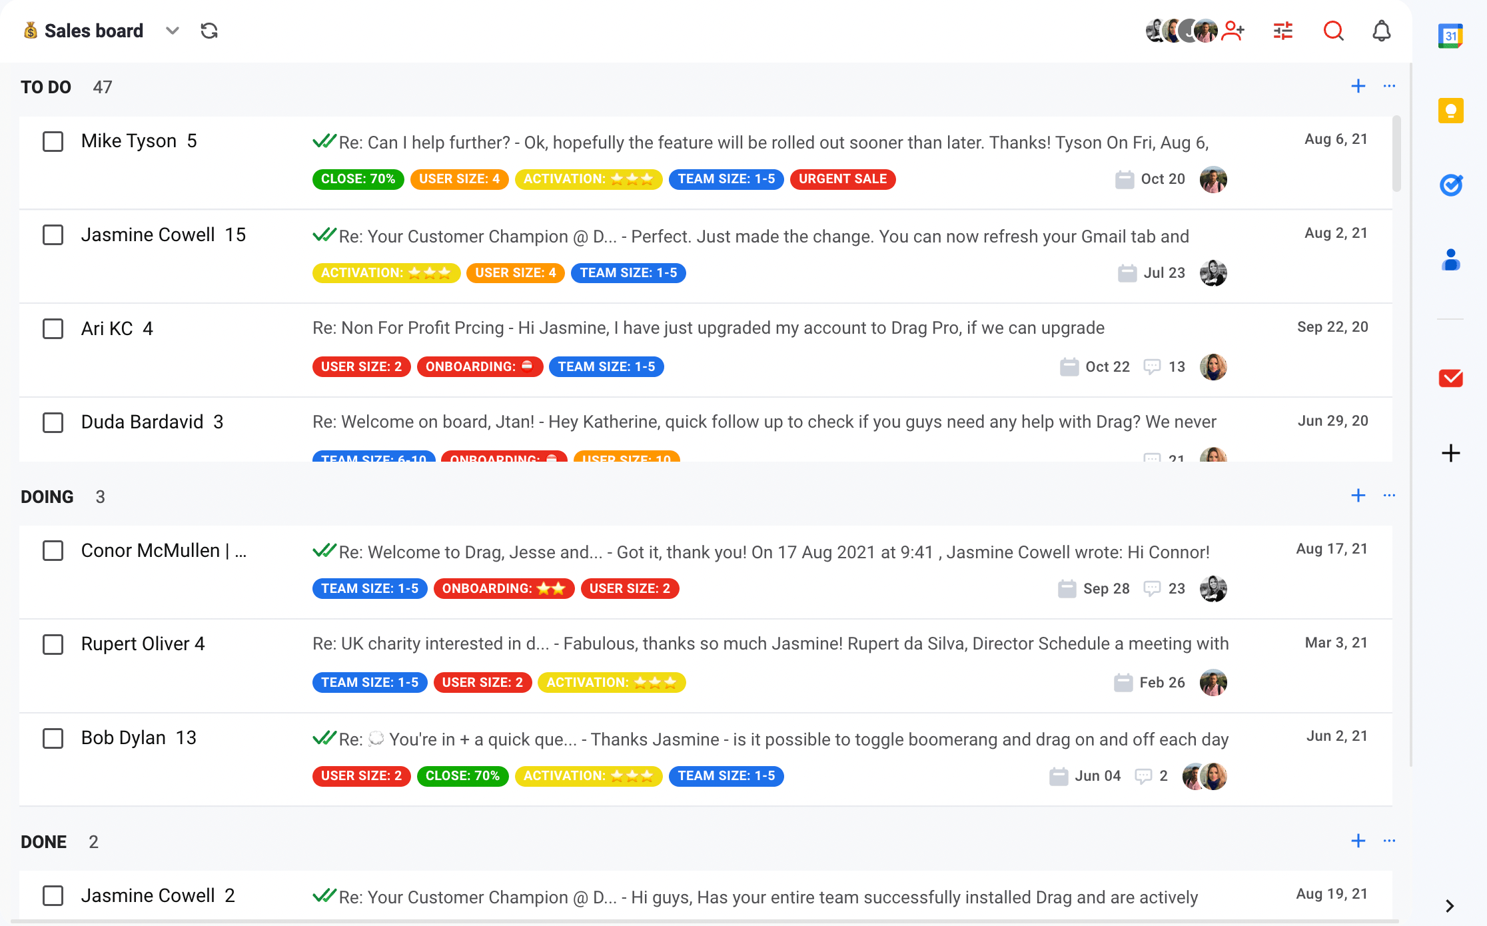The width and height of the screenshot is (1487, 926).
Task: Open DONE list more options menu
Action: [1389, 840]
